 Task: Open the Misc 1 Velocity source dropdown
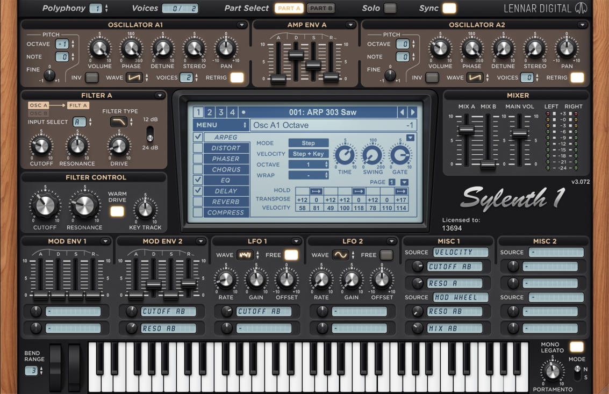pyautogui.click(x=461, y=253)
